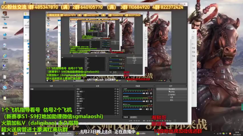
Task: Switch to OBS 24.0.3 taskbar item
Action: [64, 134]
